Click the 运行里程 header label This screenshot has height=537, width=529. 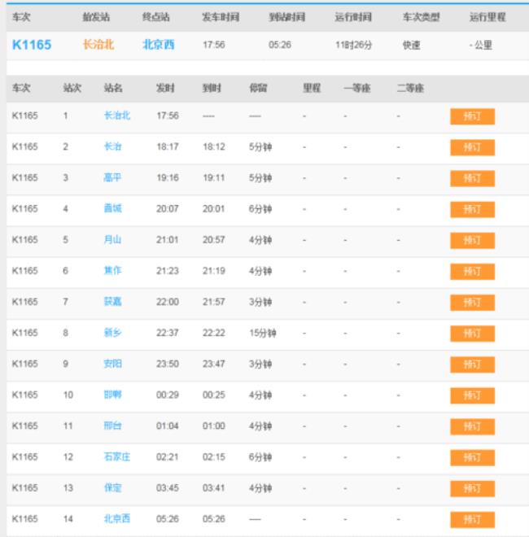[487, 17]
